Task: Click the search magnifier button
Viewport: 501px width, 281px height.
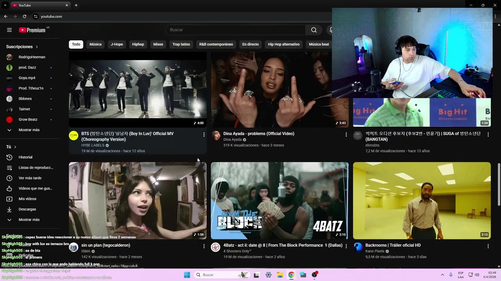Action: [x=314, y=30]
